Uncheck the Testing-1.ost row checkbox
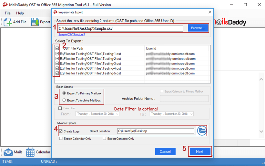 (57, 54)
